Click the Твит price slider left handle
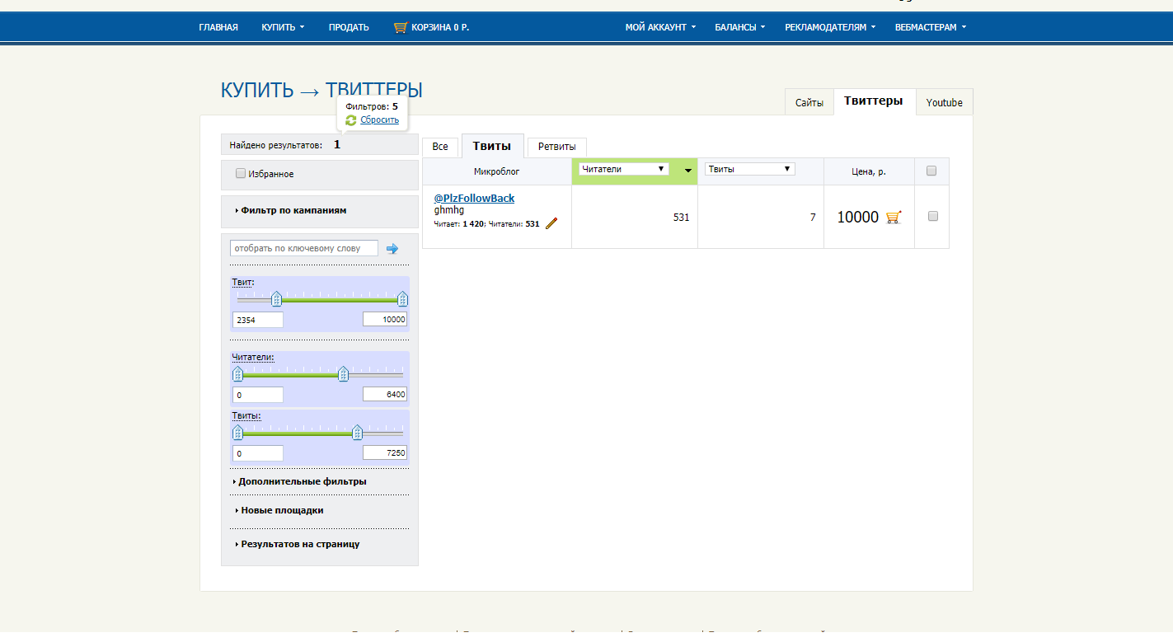 coord(277,299)
